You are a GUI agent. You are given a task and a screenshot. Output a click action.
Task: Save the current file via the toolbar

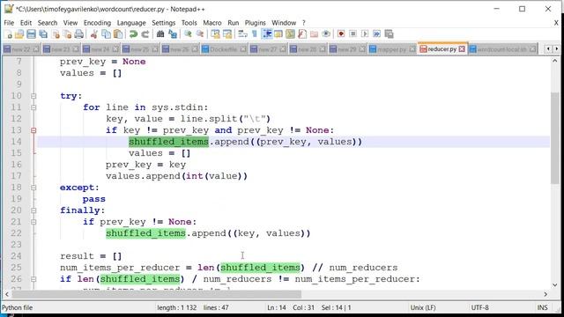click(x=32, y=34)
